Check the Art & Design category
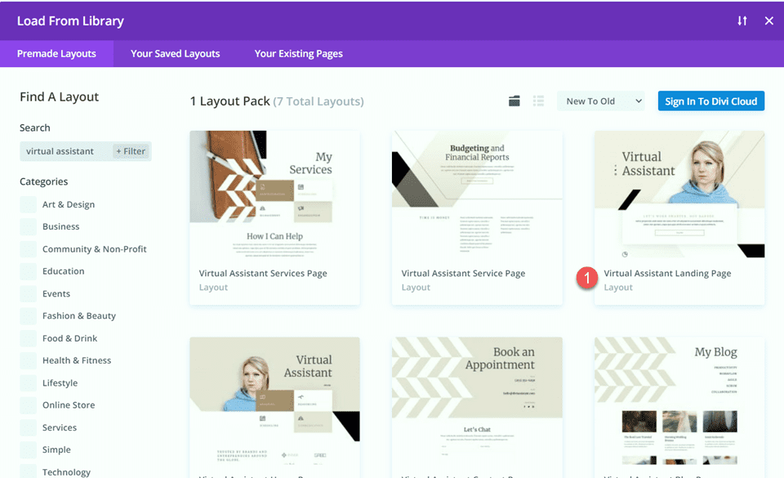This screenshot has width=784, height=478. [28, 204]
